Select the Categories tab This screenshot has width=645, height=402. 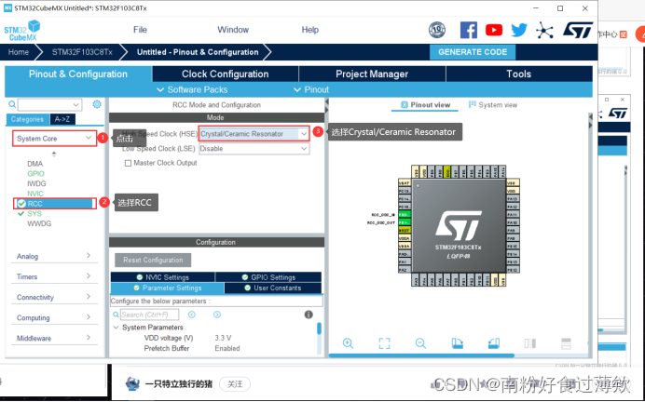point(28,119)
